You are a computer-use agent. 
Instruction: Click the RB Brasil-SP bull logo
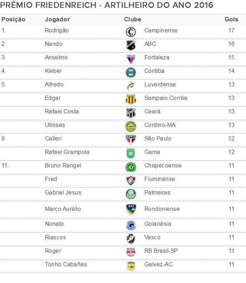point(131,252)
